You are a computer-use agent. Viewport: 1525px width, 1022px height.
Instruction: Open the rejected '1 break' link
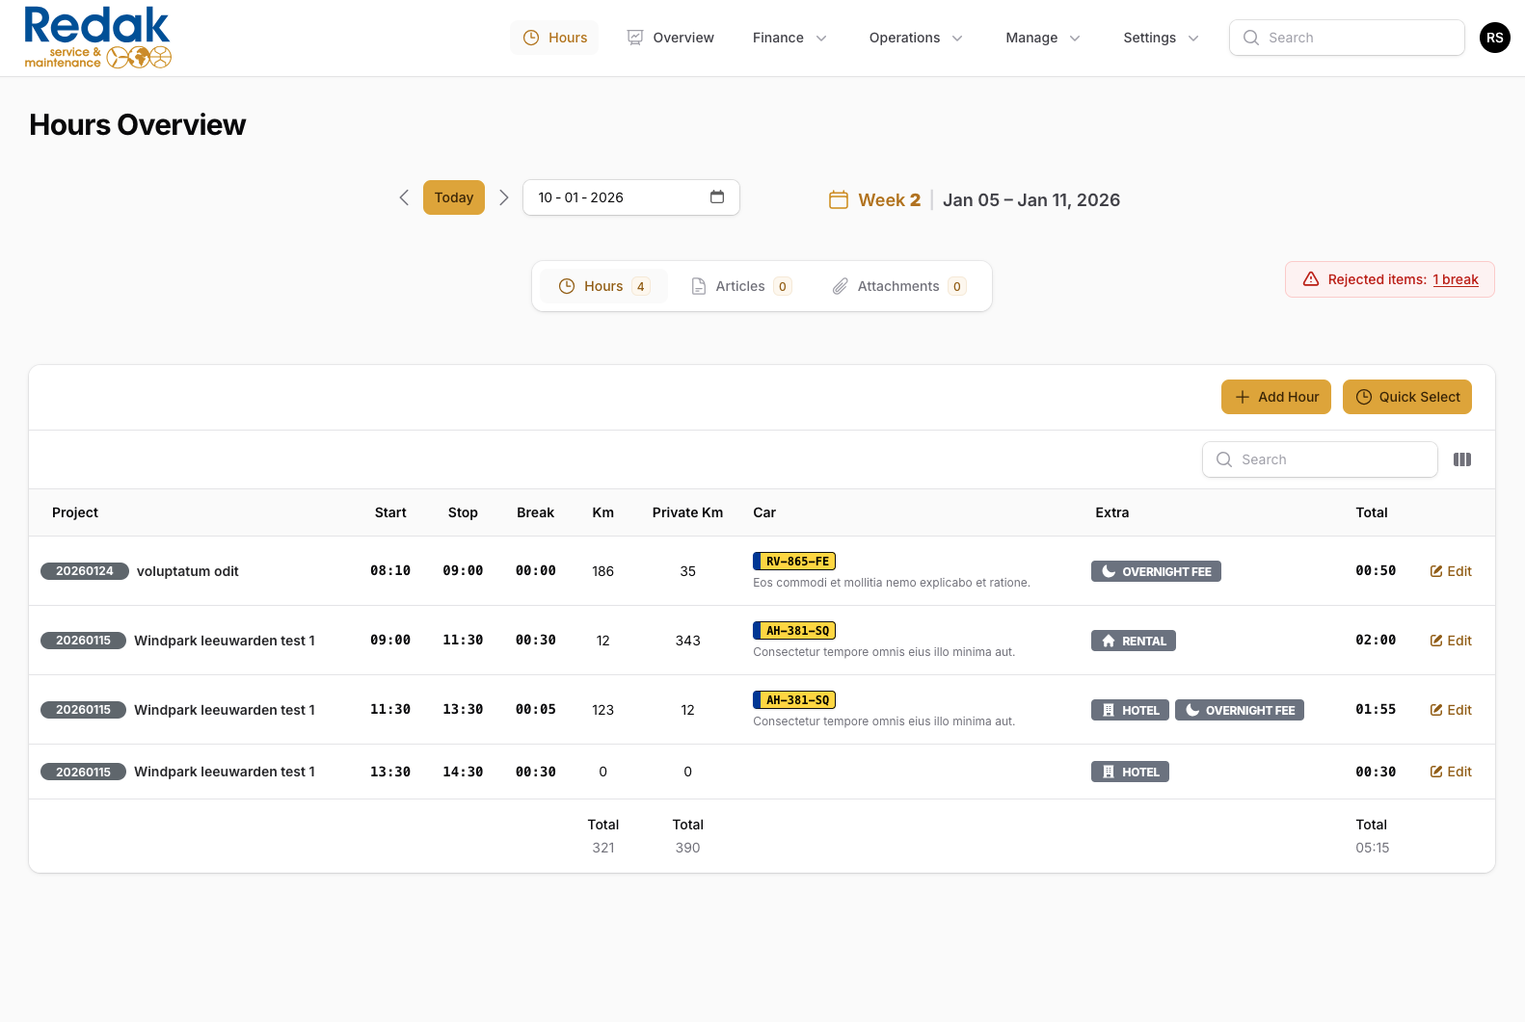(1455, 279)
